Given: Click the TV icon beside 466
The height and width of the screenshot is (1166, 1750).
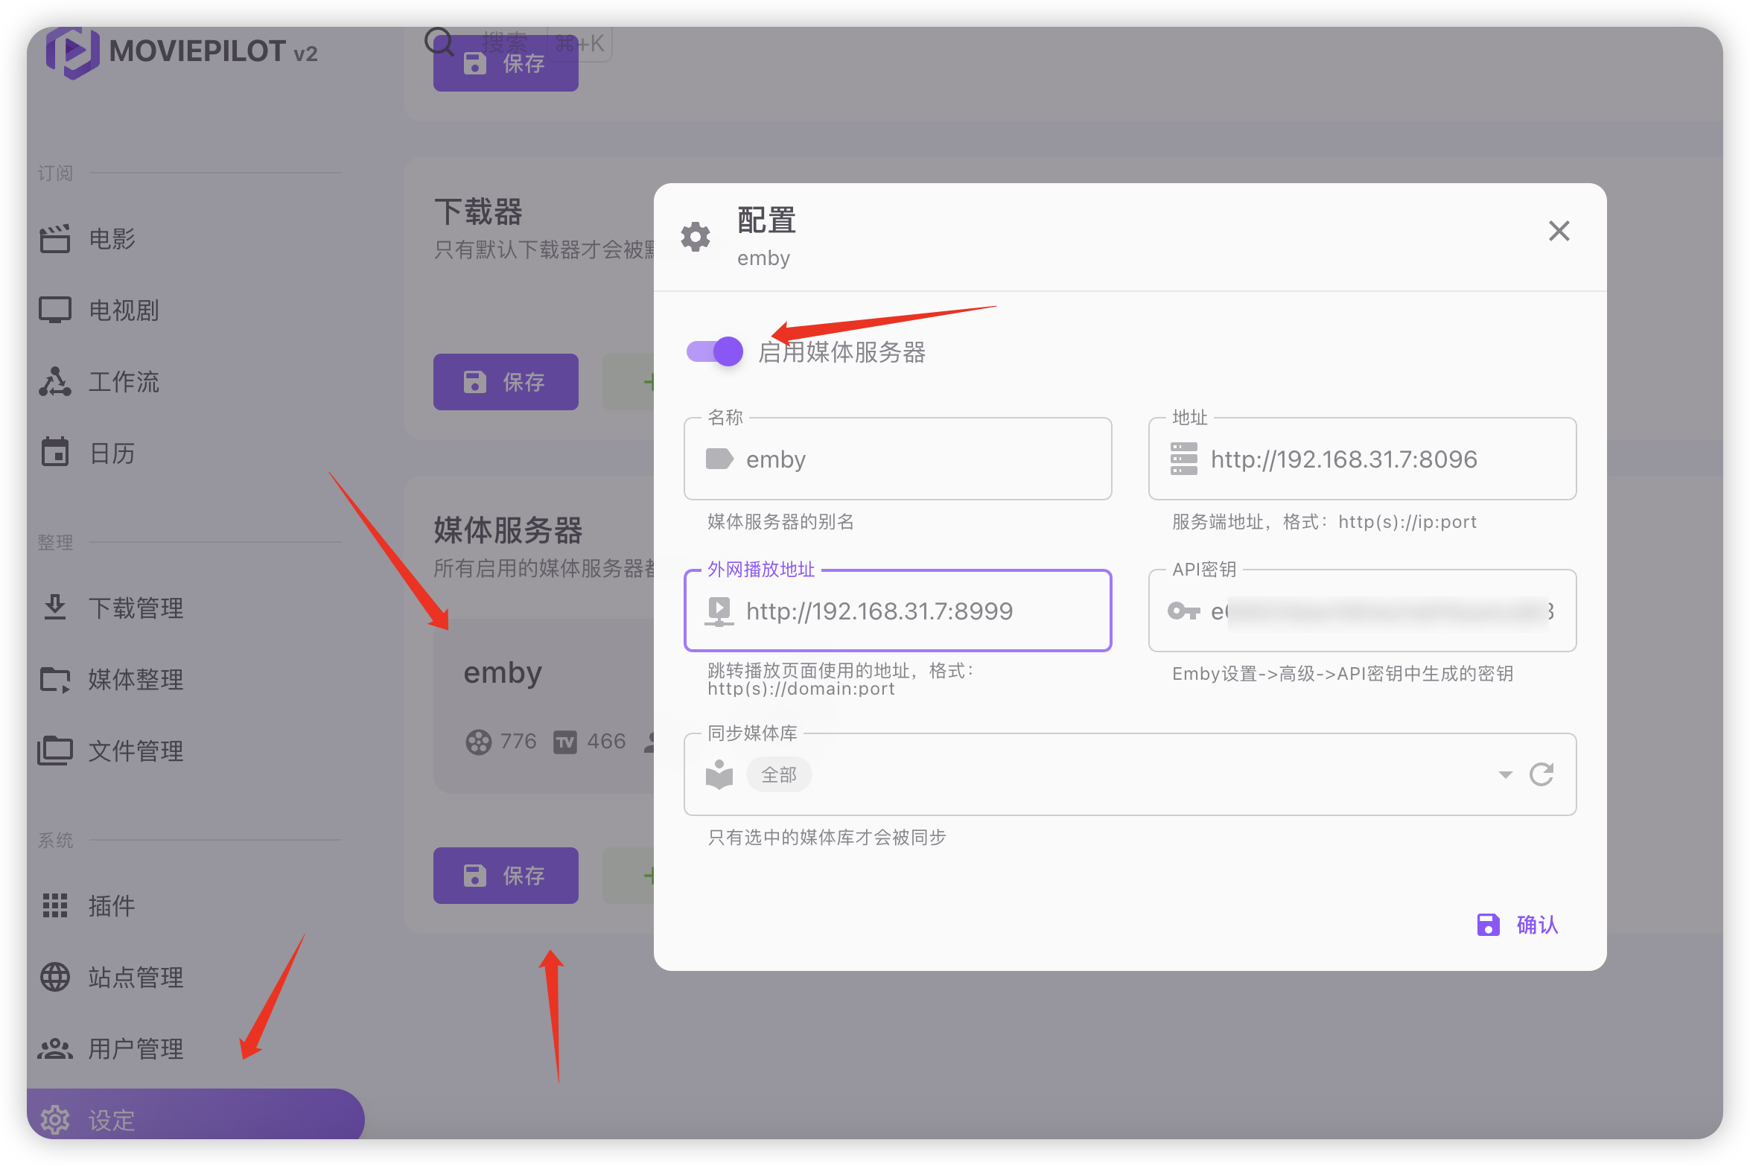Looking at the screenshot, I should pos(565,742).
